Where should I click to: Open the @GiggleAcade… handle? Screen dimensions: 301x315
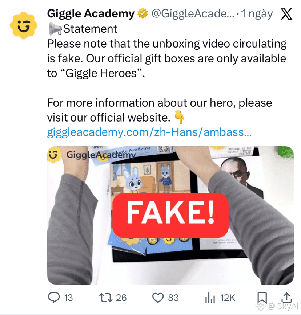tap(193, 13)
